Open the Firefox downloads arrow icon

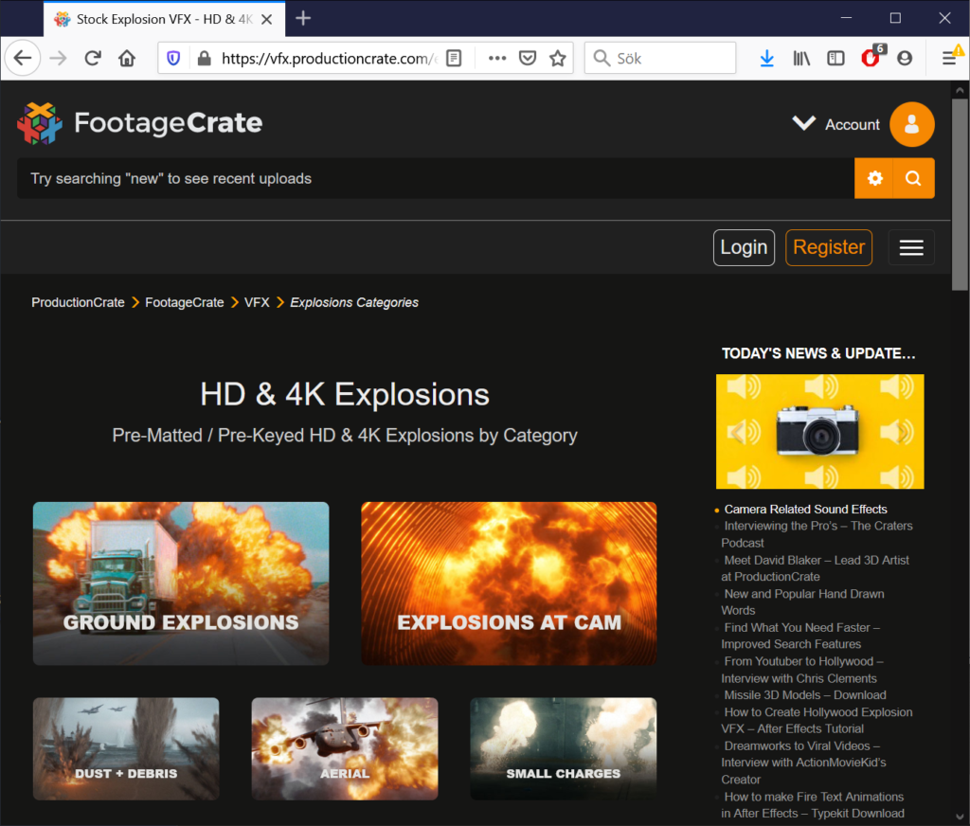[x=767, y=59]
